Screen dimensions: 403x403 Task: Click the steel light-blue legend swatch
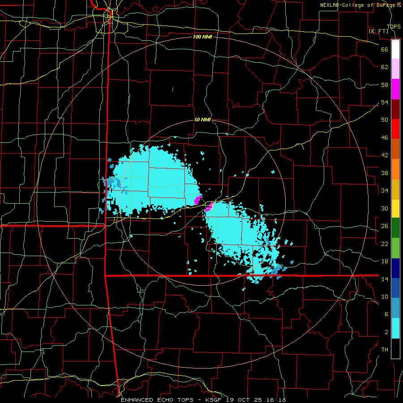point(395,308)
